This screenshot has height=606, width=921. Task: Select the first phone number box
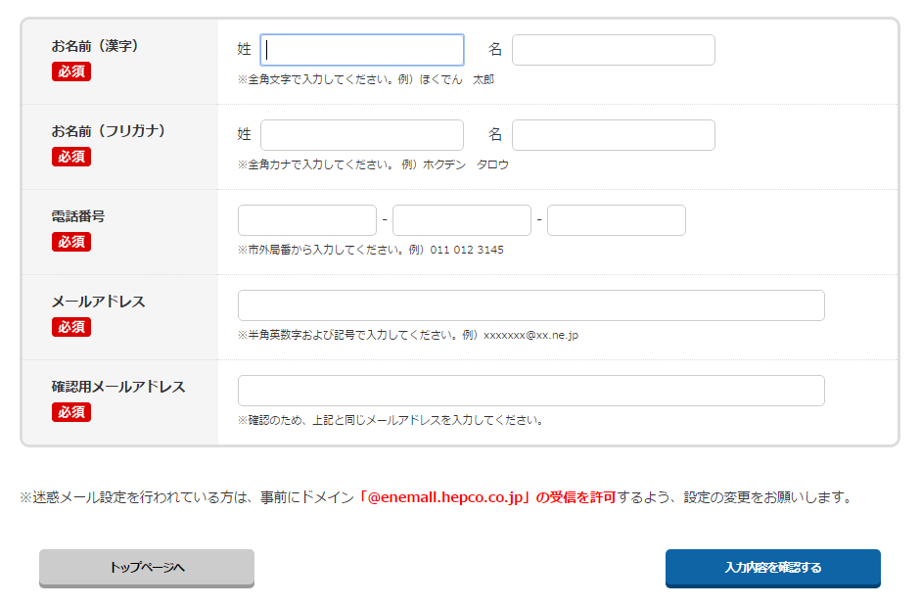point(307,220)
